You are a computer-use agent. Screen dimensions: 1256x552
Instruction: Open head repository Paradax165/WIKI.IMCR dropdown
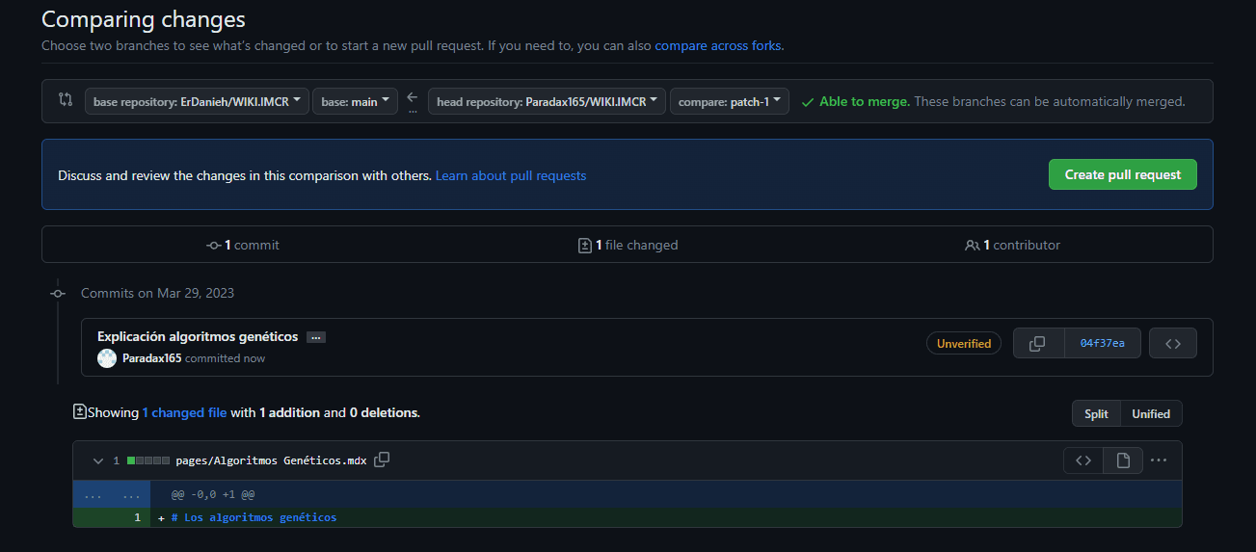click(x=547, y=101)
